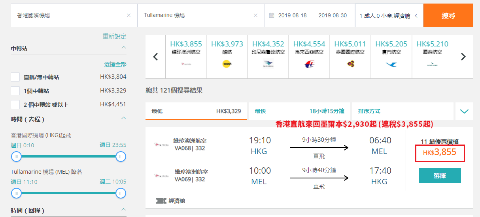This screenshot has height=217, width=480.
Task: Click MEL arrival slider right handle
Action: click(121, 193)
